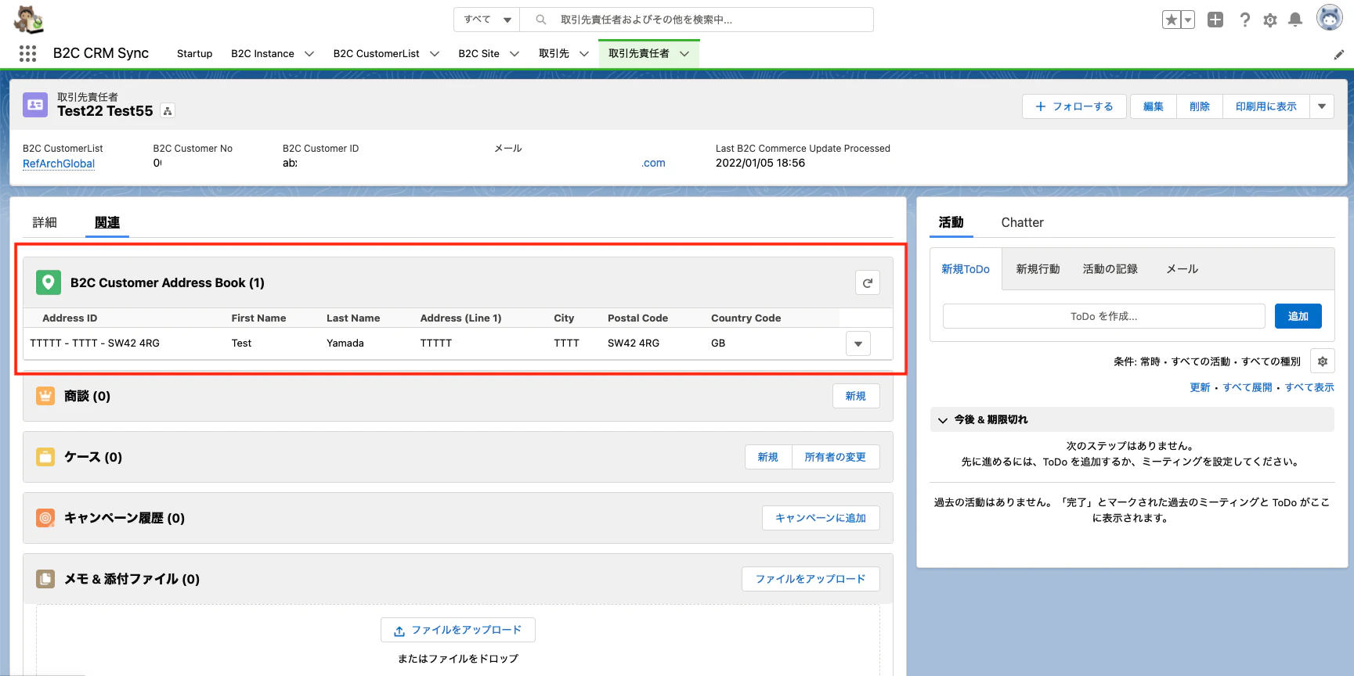Image resolution: width=1354 pixels, height=676 pixels.
Task: Open the favorites list dropdown arrow
Action: click(1188, 20)
